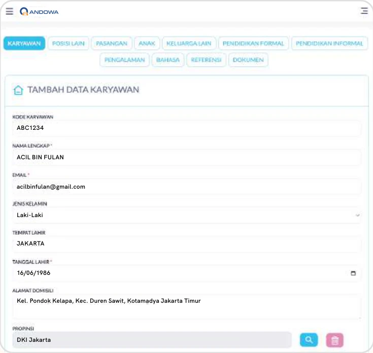Switch to the Posisi Lain tab
373x353 pixels.
coord(69,44)
